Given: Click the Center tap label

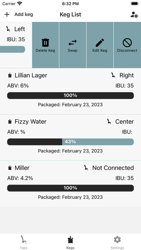Looking at the screenshot, I should (124, 121).
